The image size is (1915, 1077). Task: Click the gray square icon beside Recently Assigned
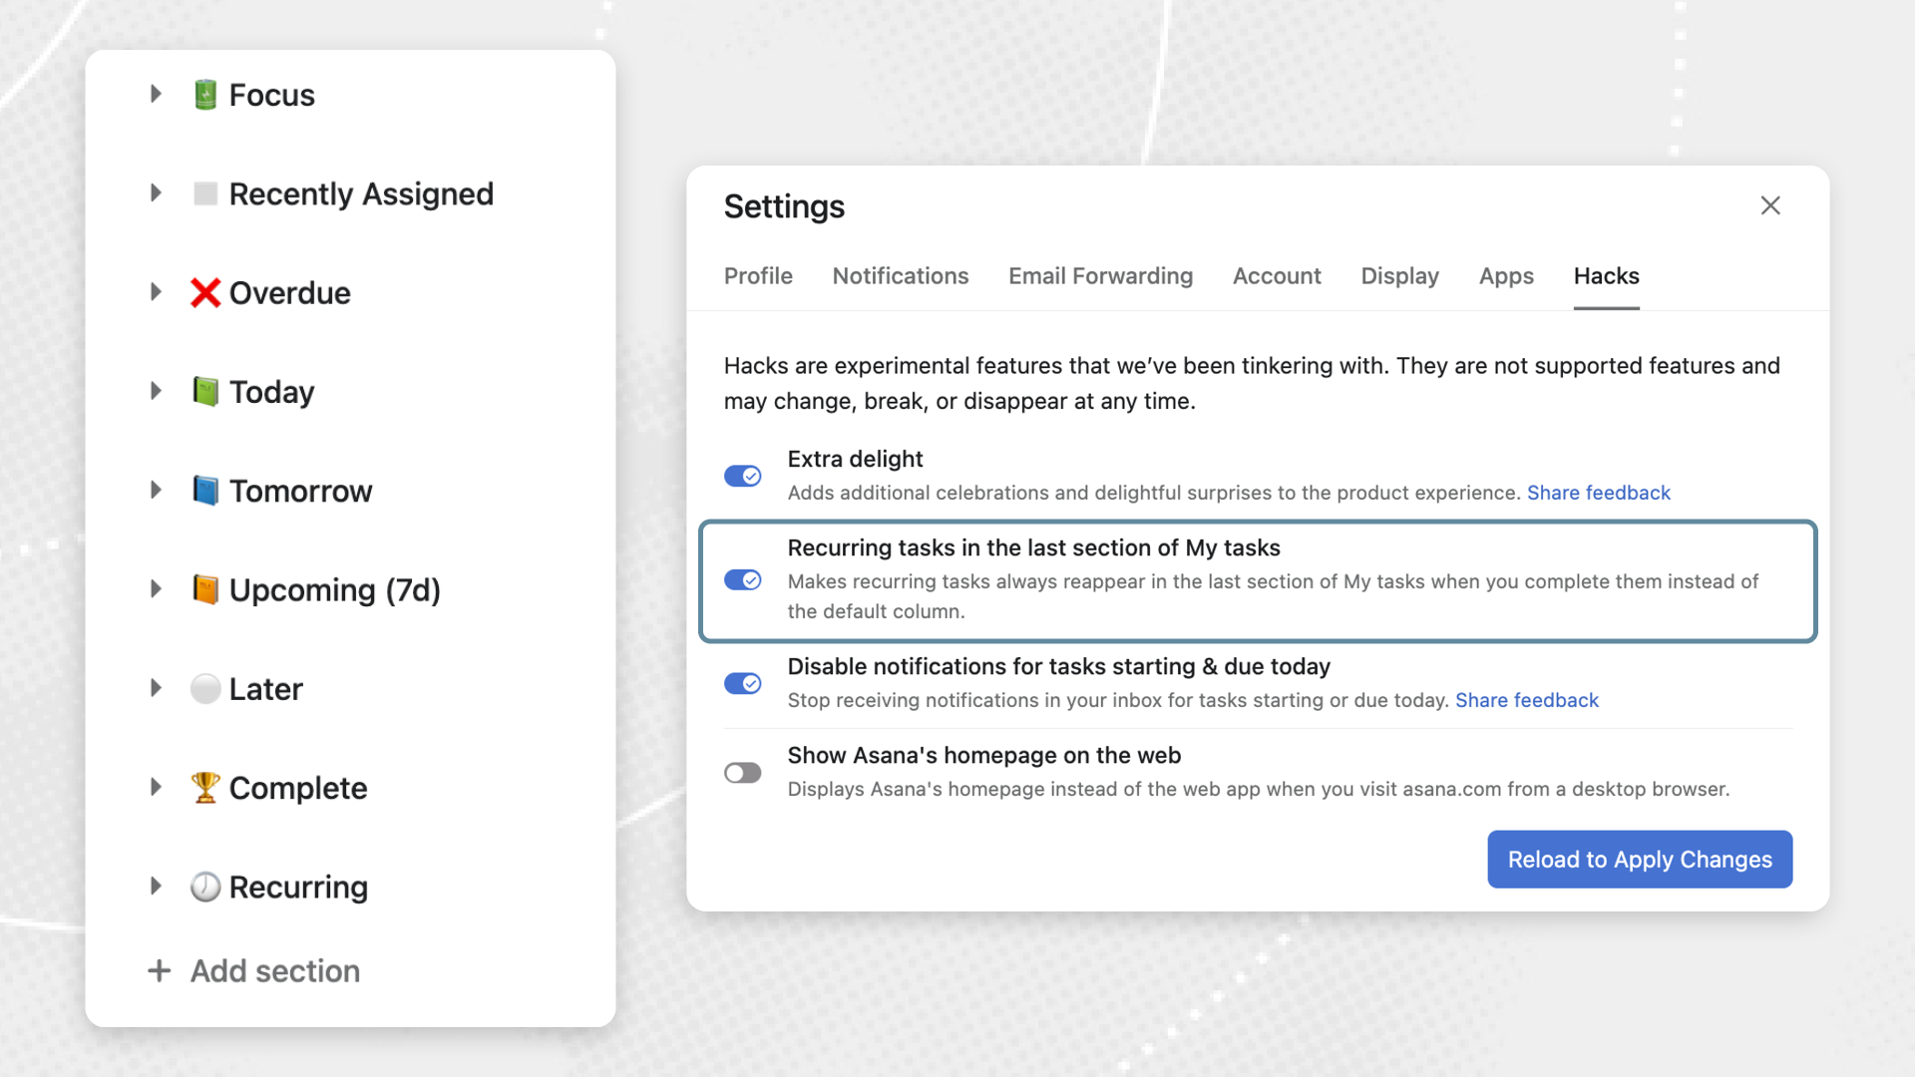coord(206,193)
